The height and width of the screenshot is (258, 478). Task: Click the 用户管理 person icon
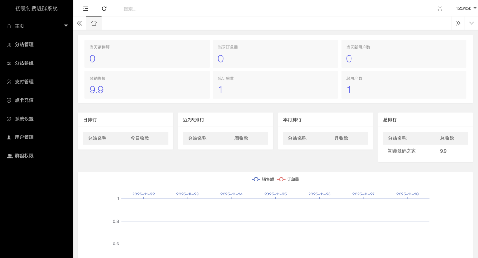point(9,137)
